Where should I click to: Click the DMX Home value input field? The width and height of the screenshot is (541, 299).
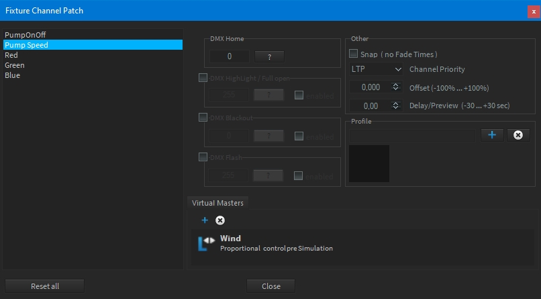pos(230,56)
